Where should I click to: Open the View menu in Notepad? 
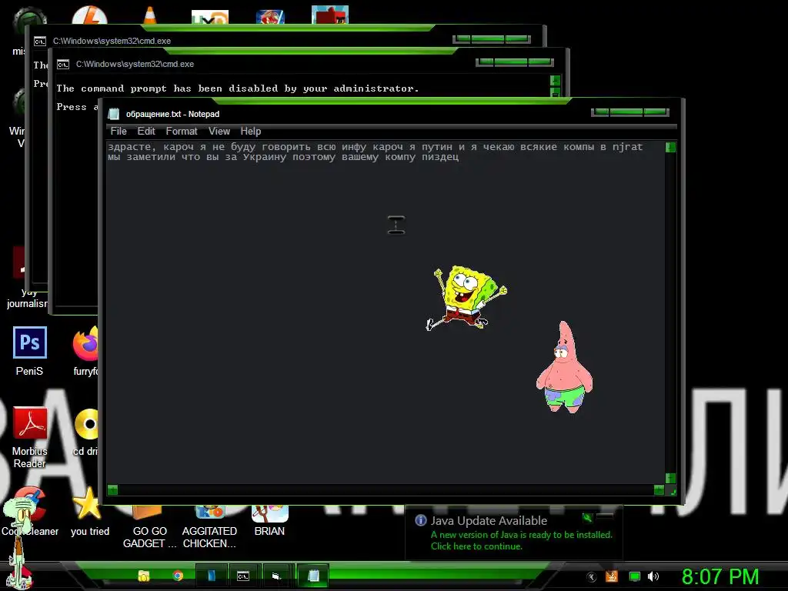pos(219,131)
